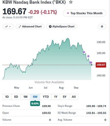Select the 1M chart period
110x126 pixels.
25,97
